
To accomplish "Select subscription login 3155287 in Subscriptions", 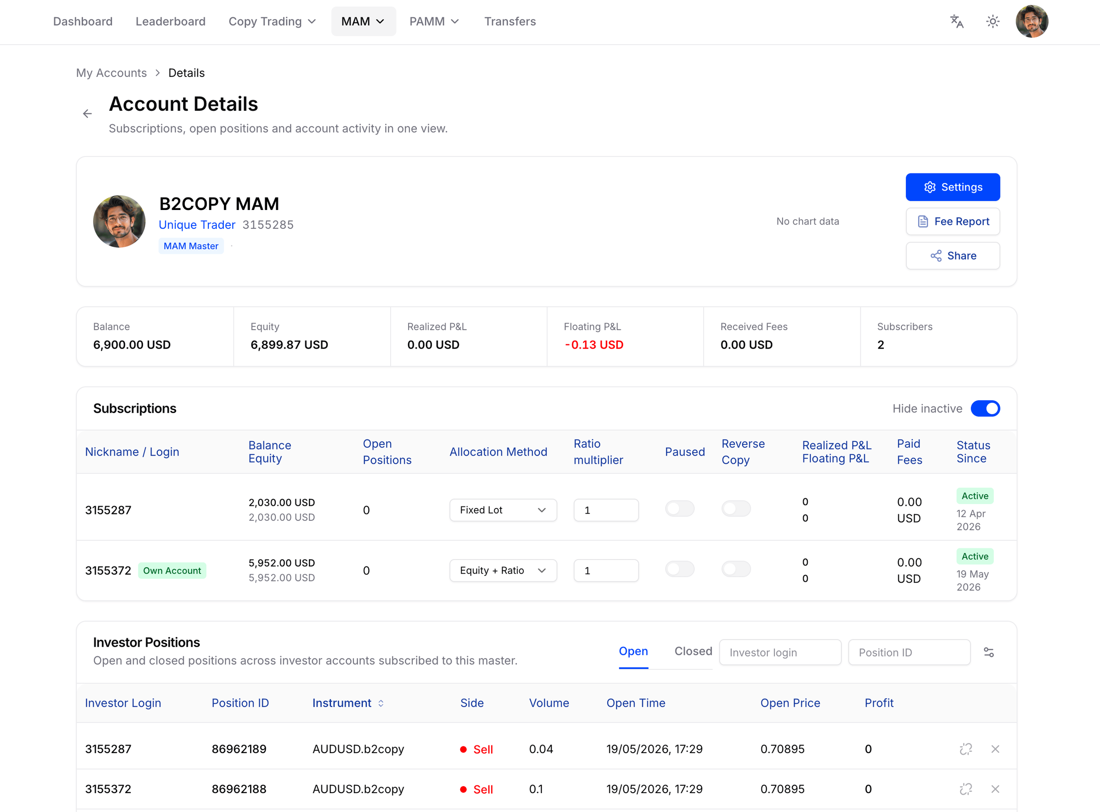I will pyautogui.click(x=108, y=510).
